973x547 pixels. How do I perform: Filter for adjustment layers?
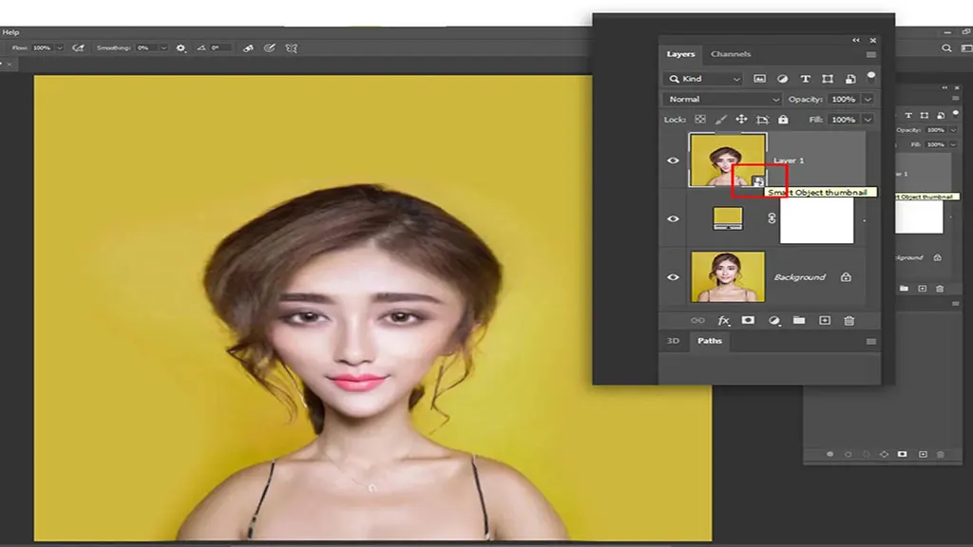click(783, 79)
